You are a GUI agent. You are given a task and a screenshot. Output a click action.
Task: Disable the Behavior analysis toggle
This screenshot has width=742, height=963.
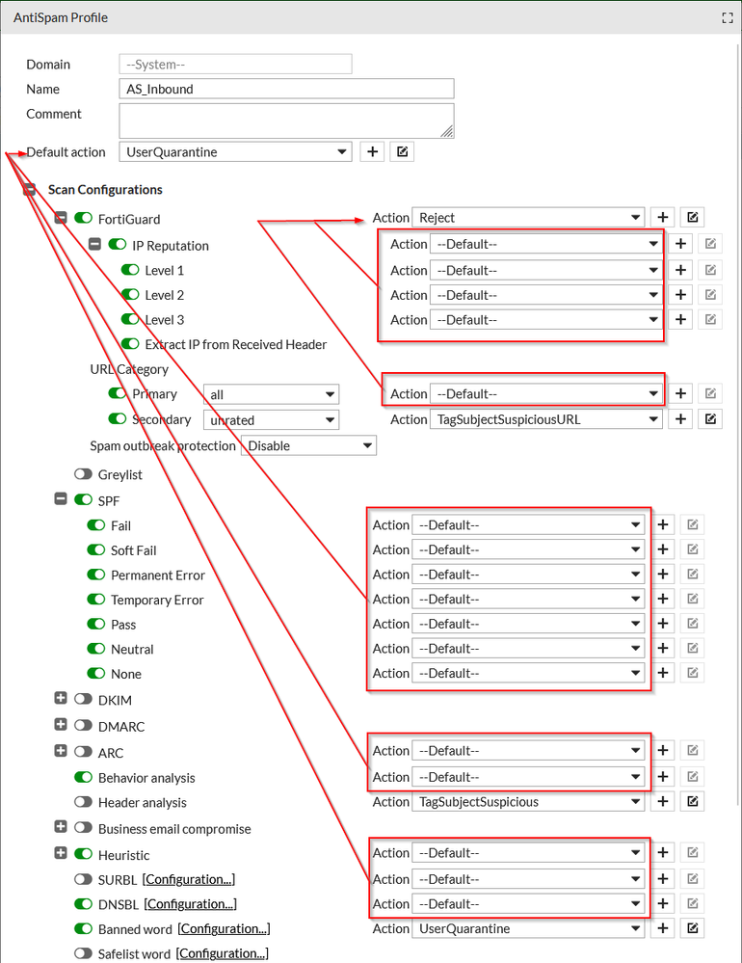pos(84,778)
